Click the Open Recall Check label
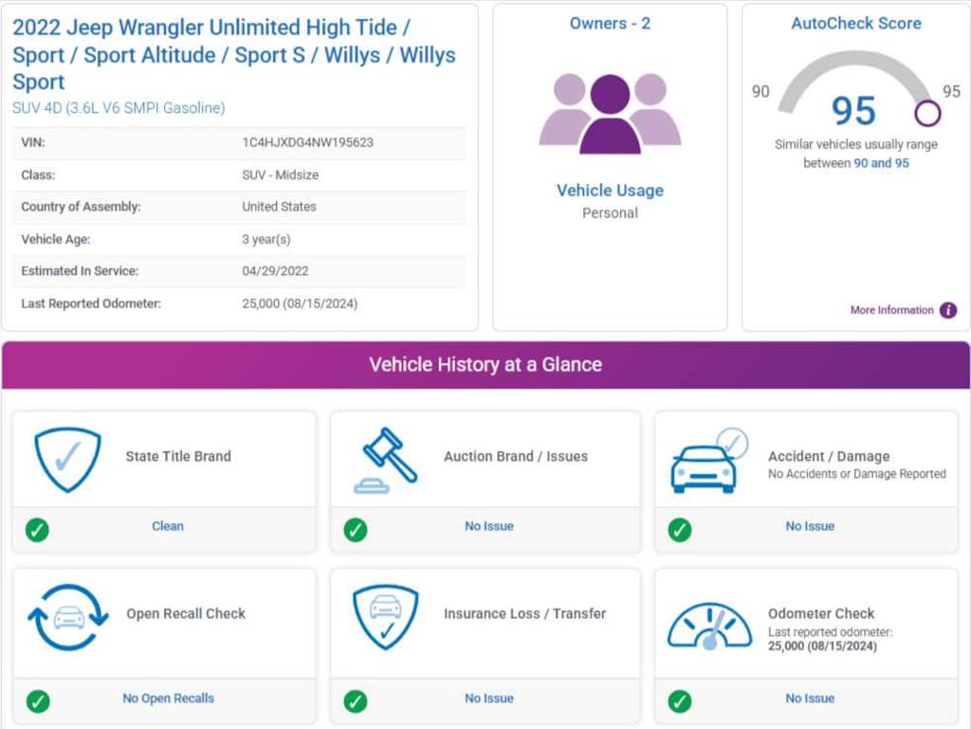The width and height of the screenshot is (971, 729). 186,614
